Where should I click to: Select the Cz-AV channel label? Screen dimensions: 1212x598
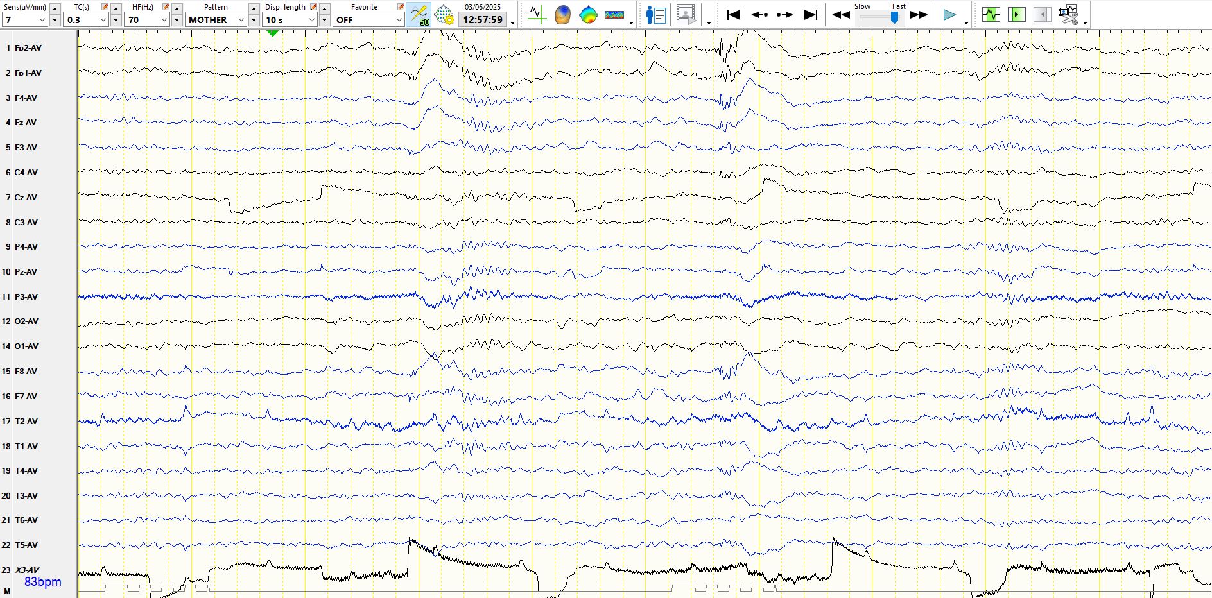point(26,198)
